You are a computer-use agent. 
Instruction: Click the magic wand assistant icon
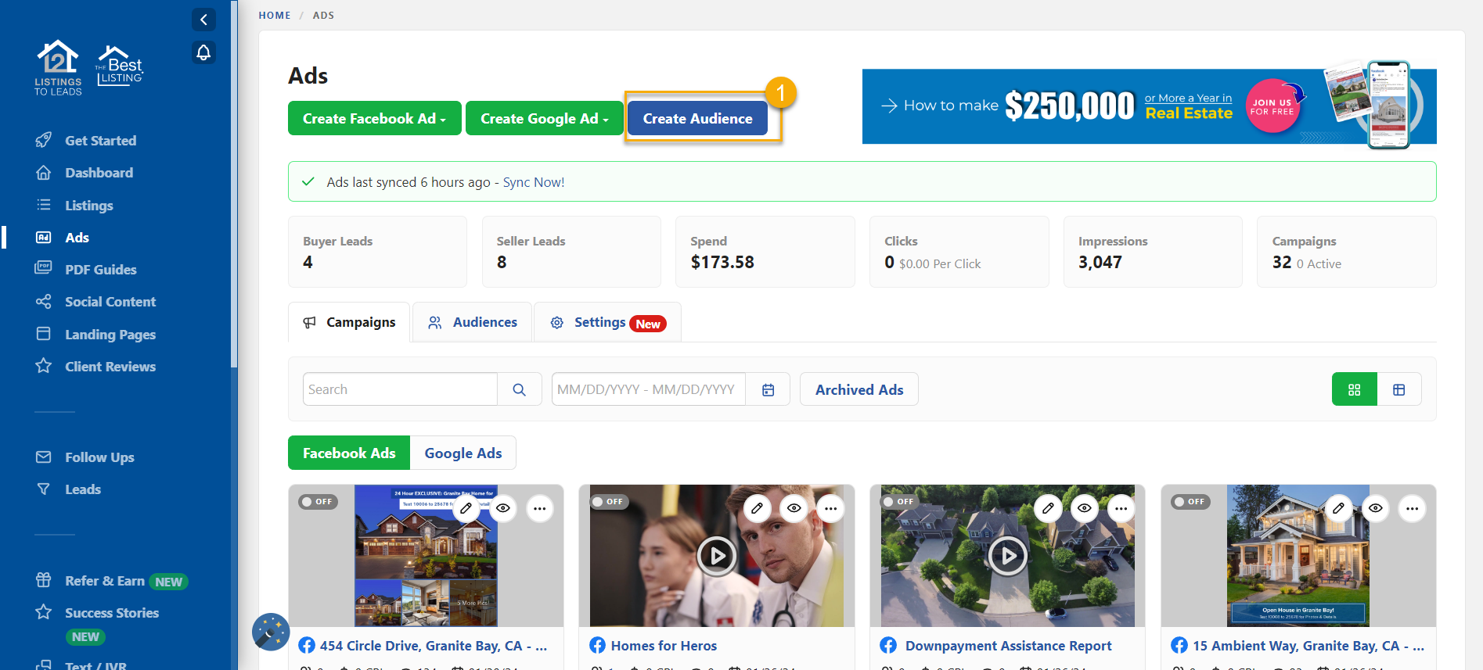click(x=271, y=632)
